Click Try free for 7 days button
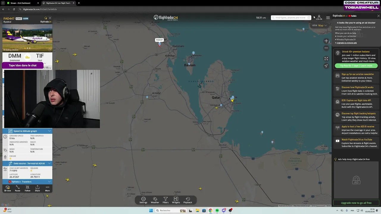Viewport: 381px width, 214px height. (x=356, y=66)
